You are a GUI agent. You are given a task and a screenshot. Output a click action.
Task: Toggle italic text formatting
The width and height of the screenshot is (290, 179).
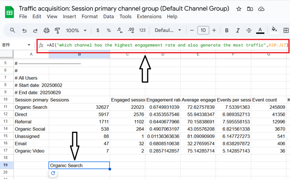click(238, 30)
